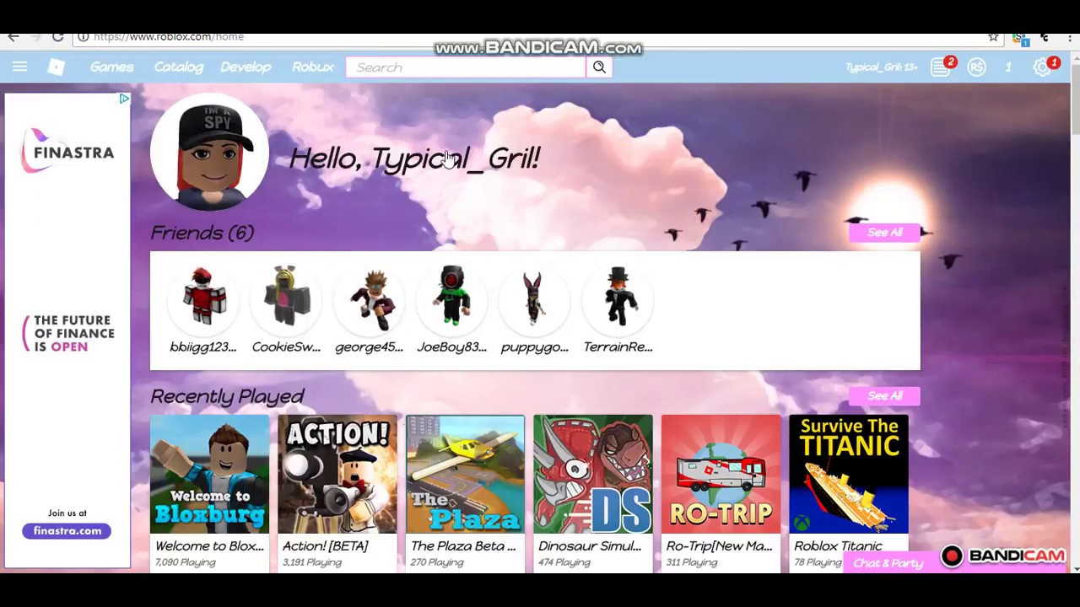Click the browser back arrow

(x=13, y=37)
